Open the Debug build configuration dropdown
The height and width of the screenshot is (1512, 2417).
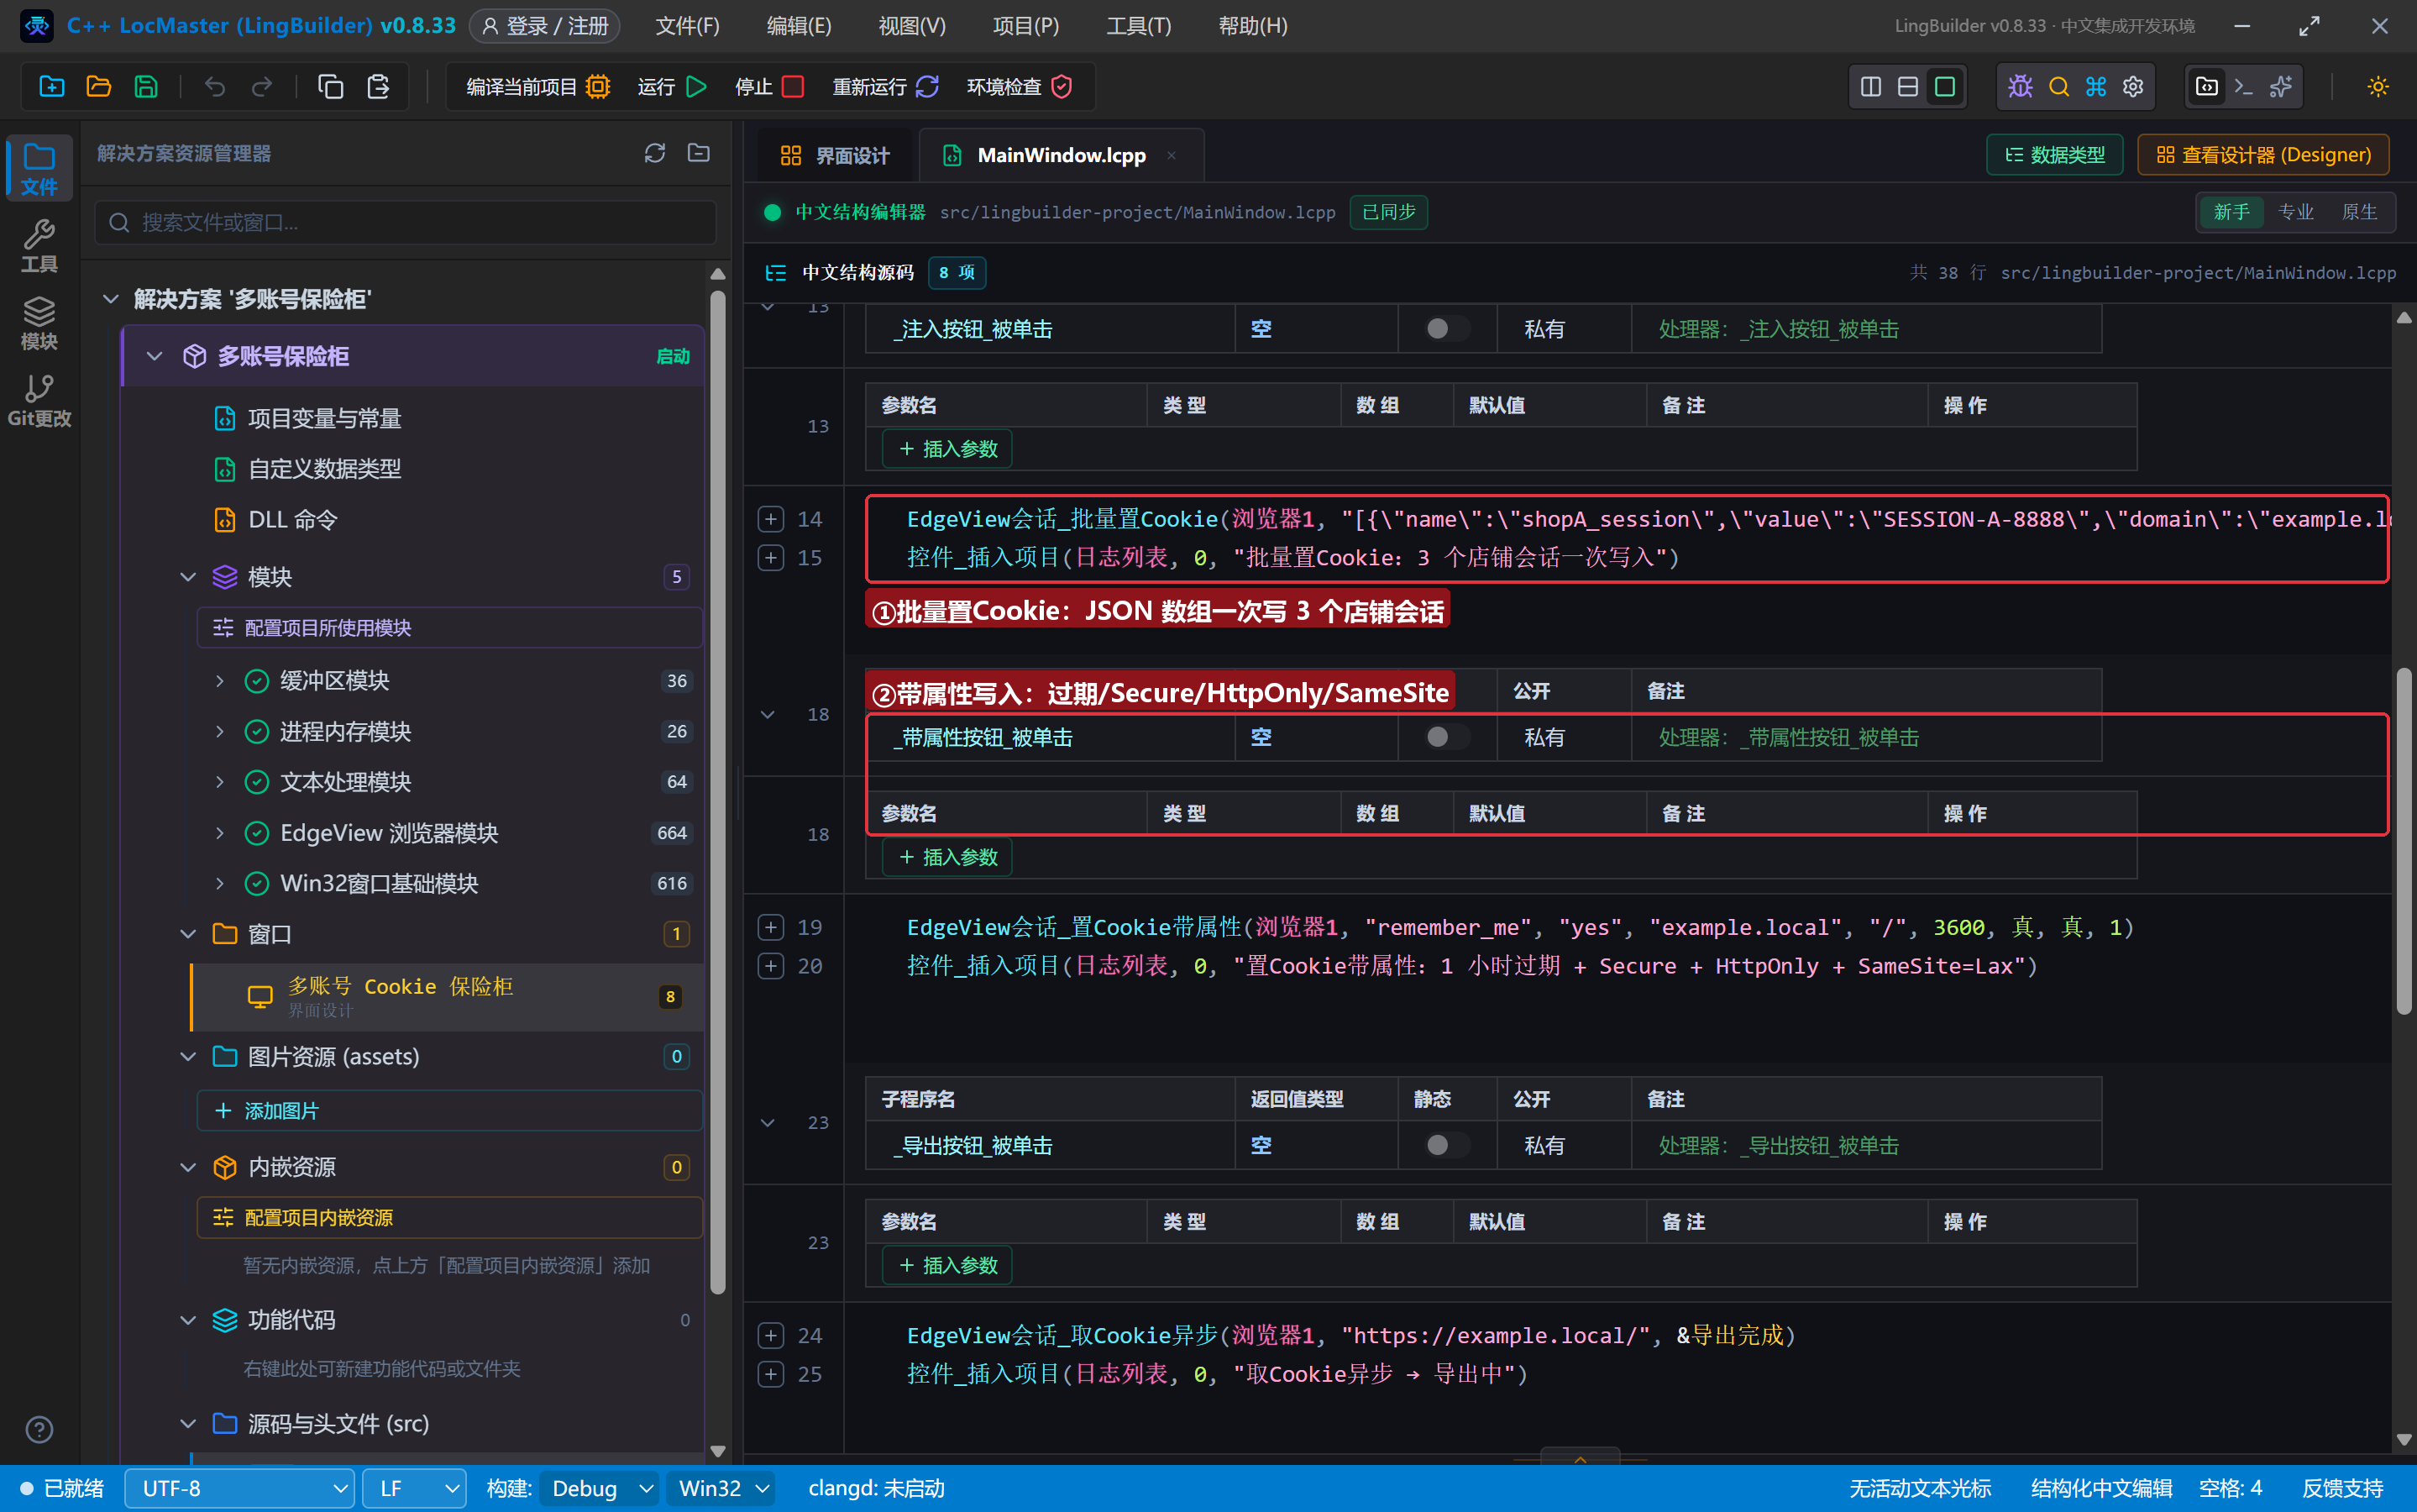600,1488
